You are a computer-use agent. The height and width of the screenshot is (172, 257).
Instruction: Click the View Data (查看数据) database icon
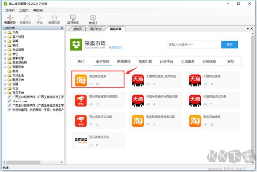[x=54, y=18]
